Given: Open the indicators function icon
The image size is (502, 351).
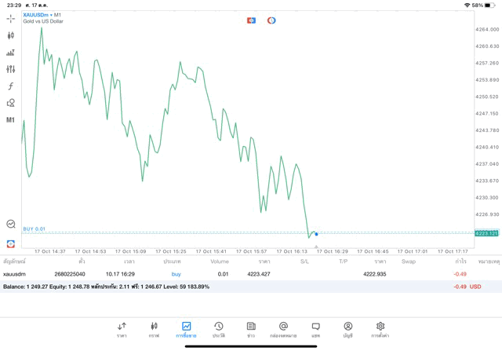Looking at the screenshot, I should tap(11, 86).
